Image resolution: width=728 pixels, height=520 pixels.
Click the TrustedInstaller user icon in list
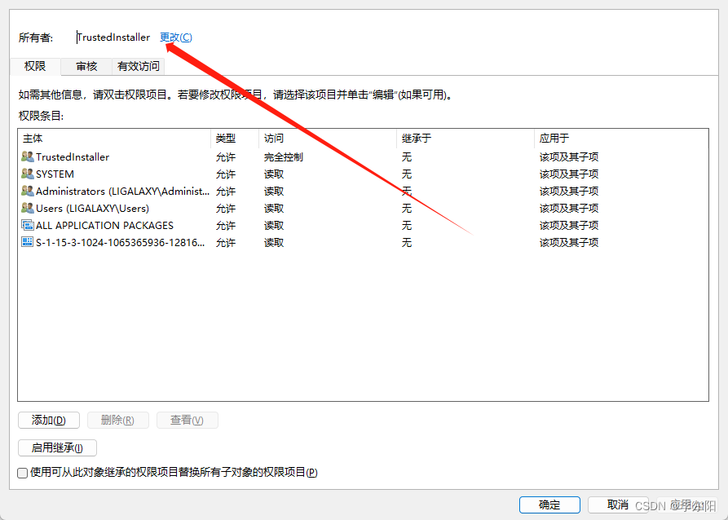click(28, 156)
